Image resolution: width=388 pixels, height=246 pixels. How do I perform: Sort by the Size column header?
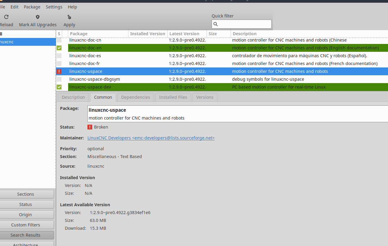pyautogui.click(x=219, y=34)
